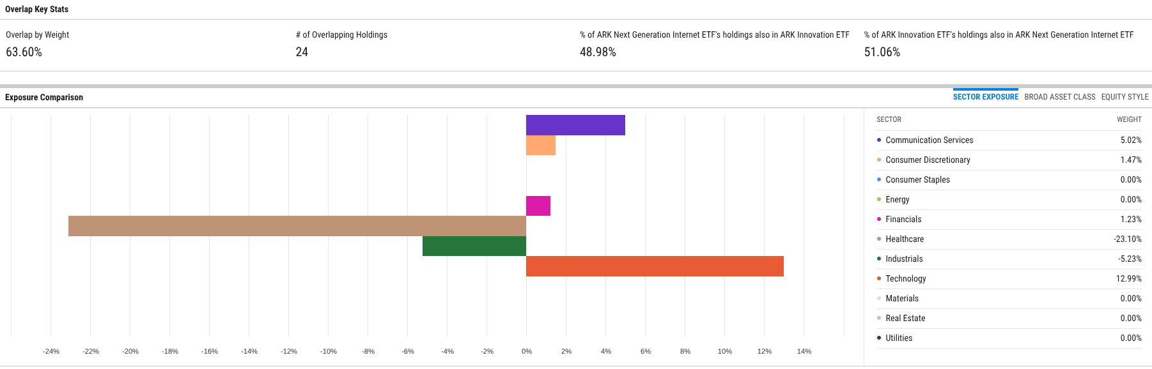Select the SECTOR EXPOSURE tab
This screenshot has height=369, width=1152.
[985, 96]
